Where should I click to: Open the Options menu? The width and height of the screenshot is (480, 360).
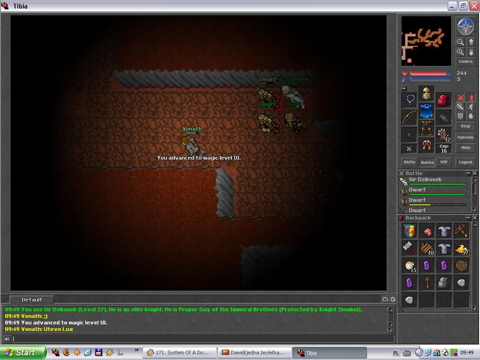pos(465,137)
